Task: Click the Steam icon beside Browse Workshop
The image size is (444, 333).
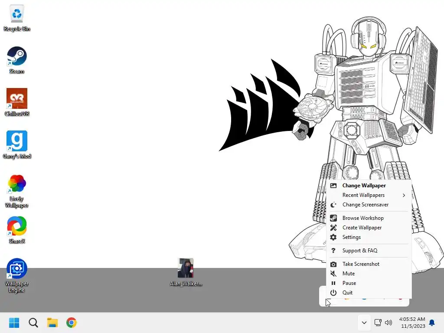Action: (333, 218)
